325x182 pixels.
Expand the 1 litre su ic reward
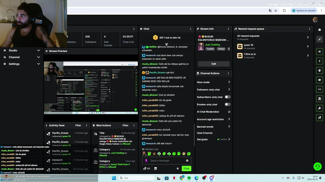(308, 56)
